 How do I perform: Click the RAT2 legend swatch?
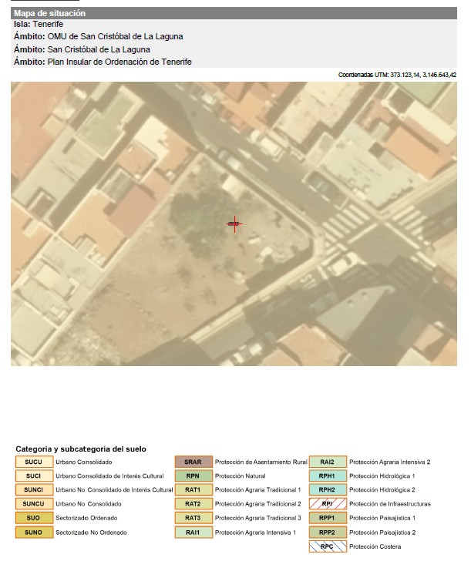(x=193, y=504)
